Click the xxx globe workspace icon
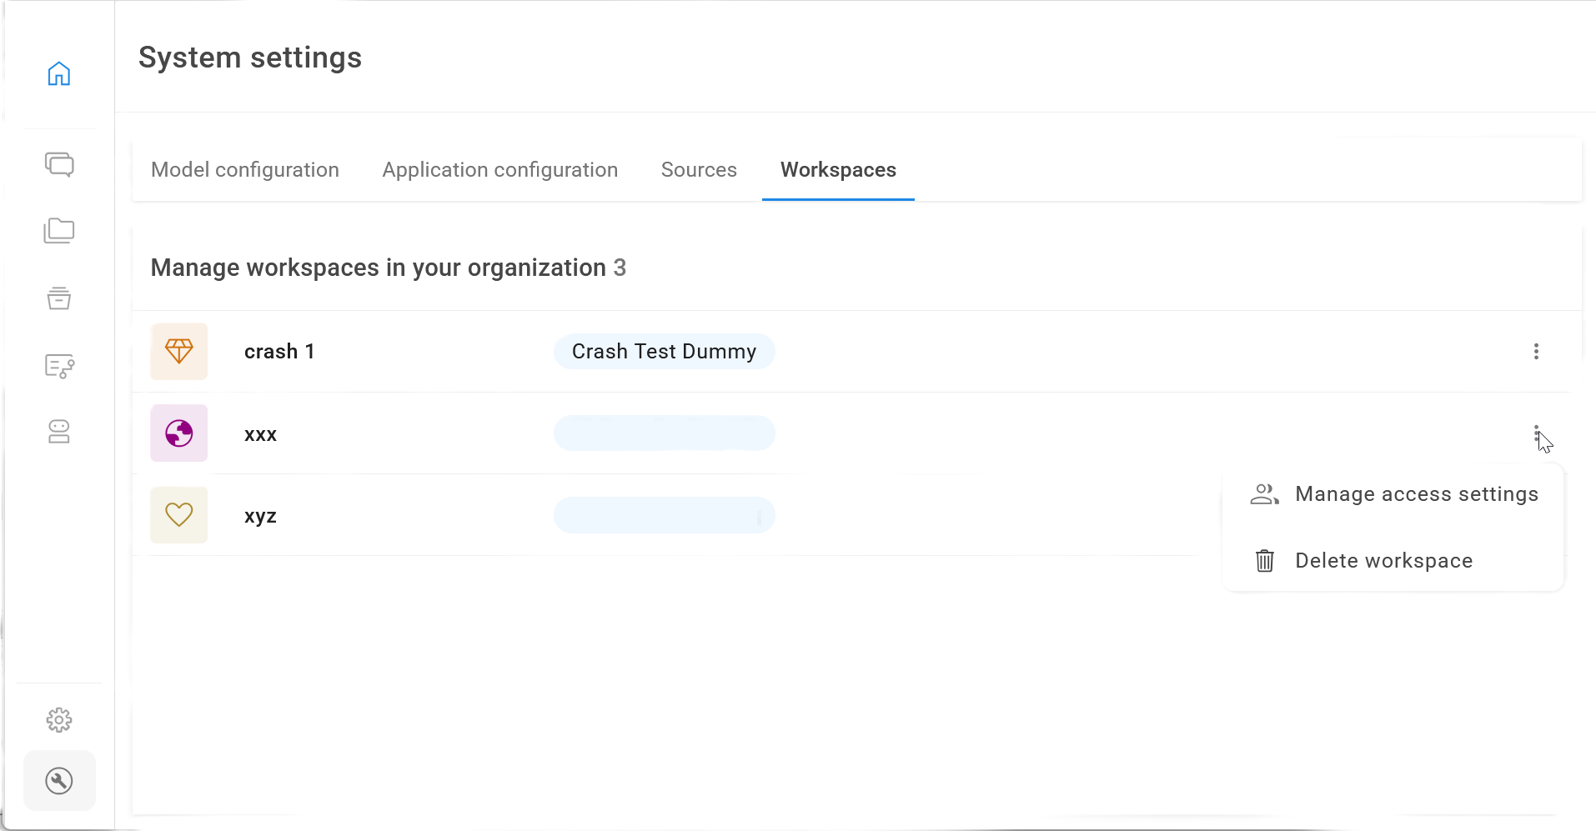Viewport: 1596px width, 831px height. tap(179, 433)
